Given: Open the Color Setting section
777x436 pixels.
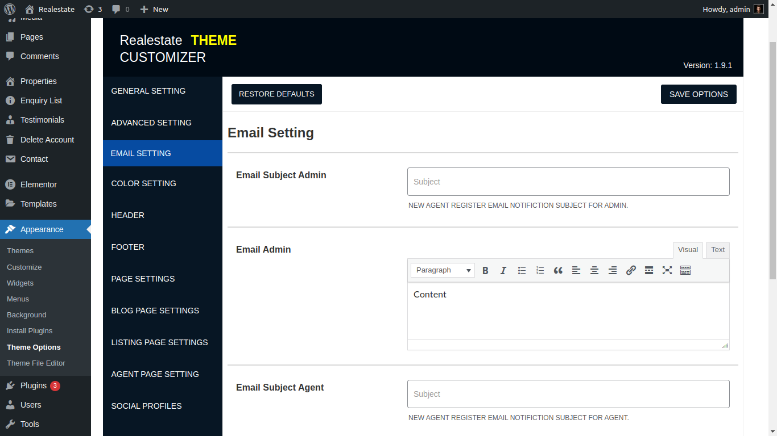Looking at the screenshot, I should pyautogui.click(x=143, y=183).
